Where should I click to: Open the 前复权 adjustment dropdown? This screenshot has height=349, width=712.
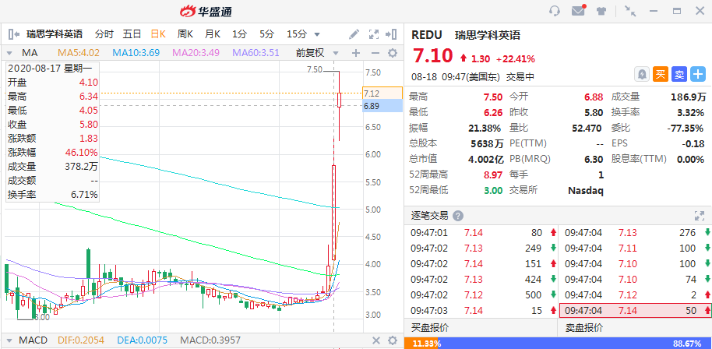tap(317, 53)
